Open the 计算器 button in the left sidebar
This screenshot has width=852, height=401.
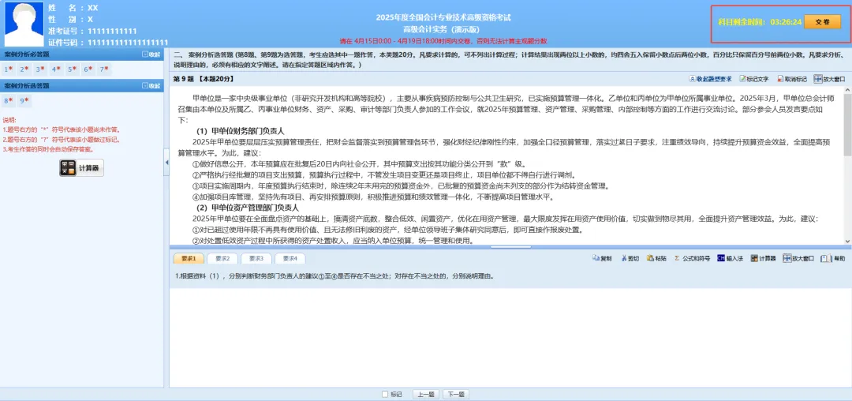click(81, 168)
